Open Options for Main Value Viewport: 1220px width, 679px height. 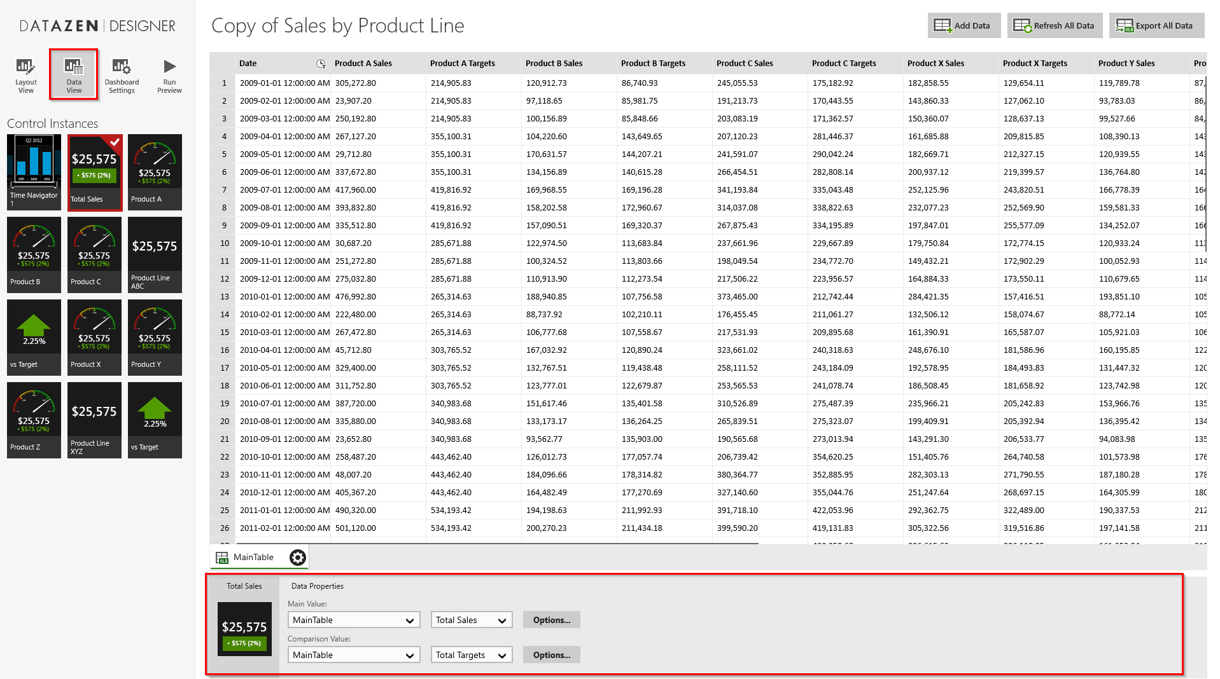click(551, 621)
